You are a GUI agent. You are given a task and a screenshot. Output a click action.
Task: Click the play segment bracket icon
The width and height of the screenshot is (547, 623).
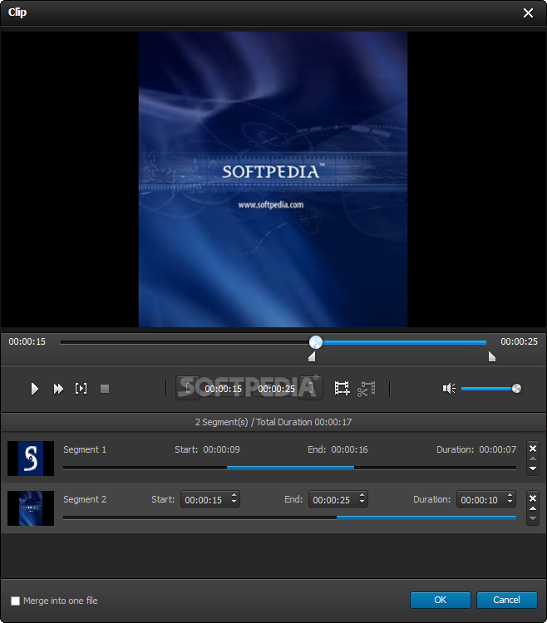pyautogui.click(x=81, y=389)
